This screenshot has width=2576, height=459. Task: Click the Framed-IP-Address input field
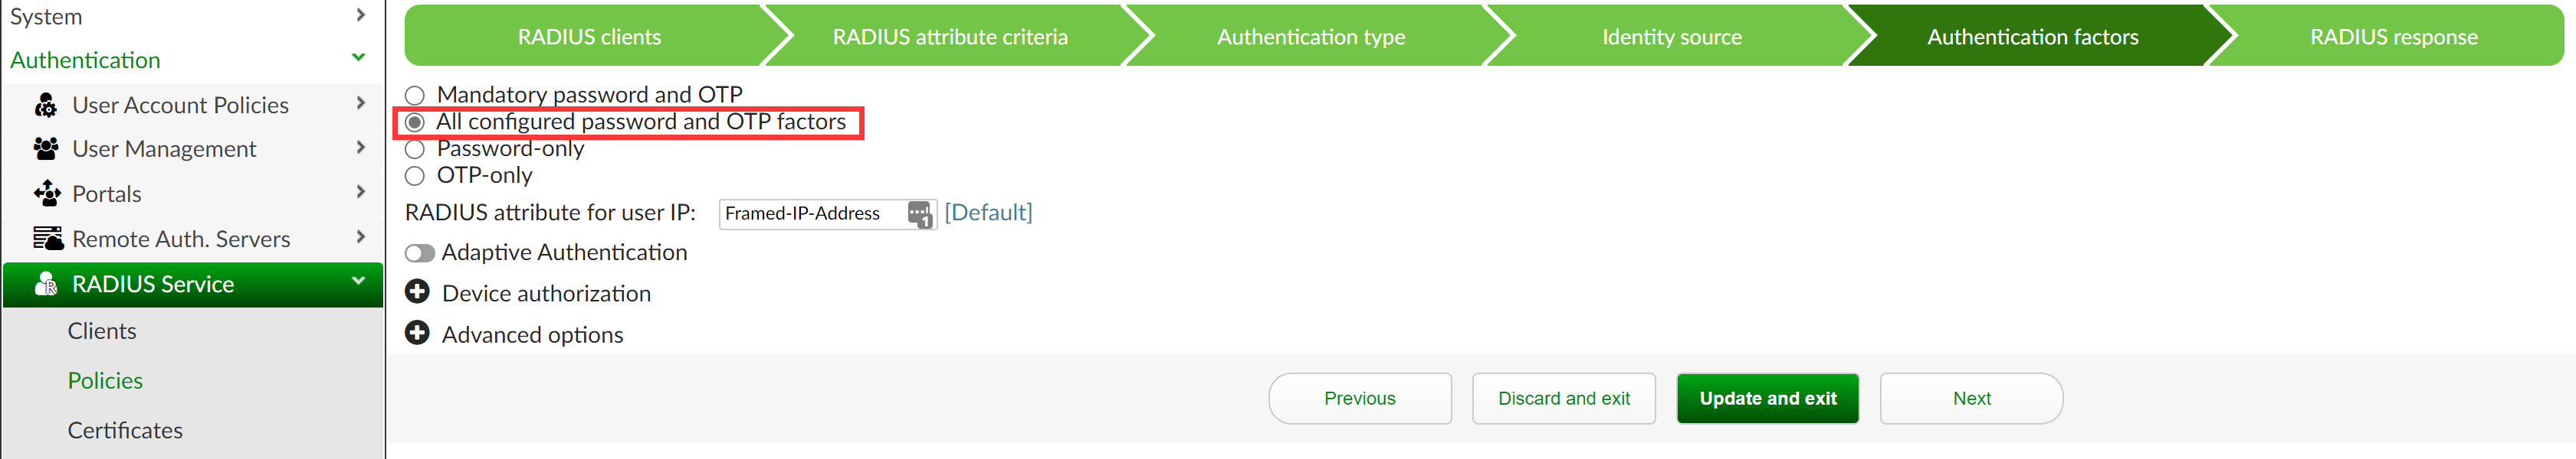tap(810, 213)
